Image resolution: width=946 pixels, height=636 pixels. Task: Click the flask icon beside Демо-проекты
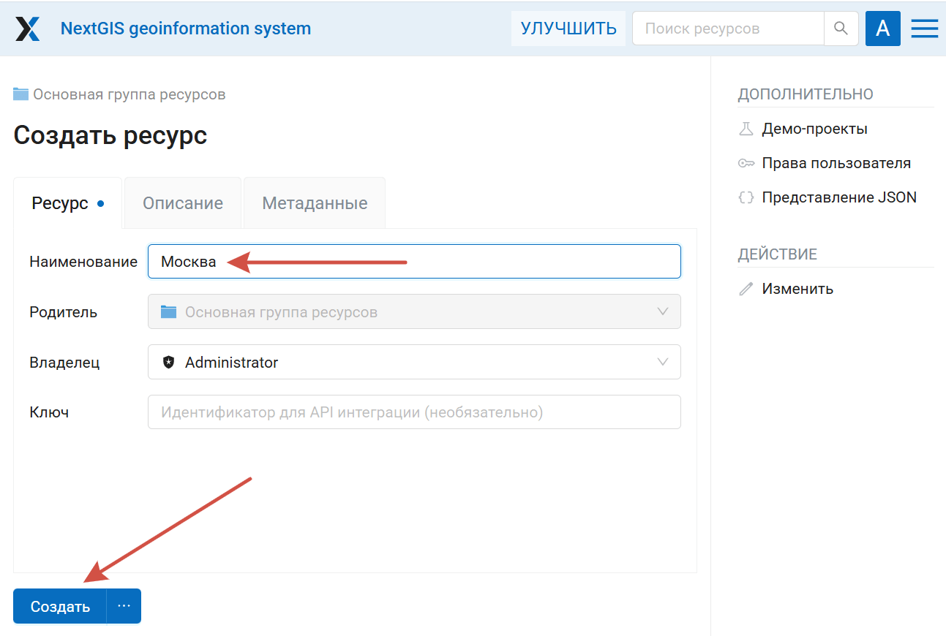coord(746,129)
